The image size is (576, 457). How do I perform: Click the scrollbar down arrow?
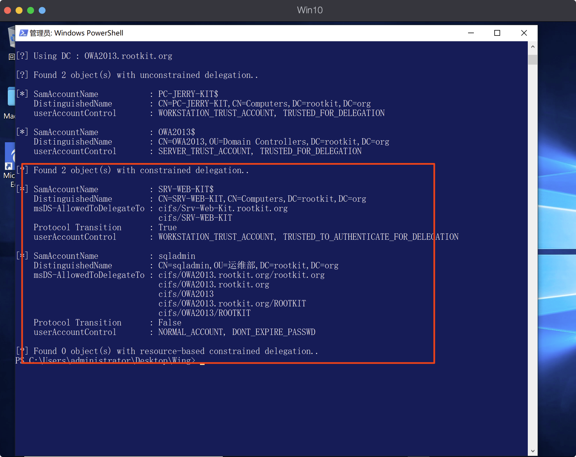pyautogui.click(x=533, y=451)
